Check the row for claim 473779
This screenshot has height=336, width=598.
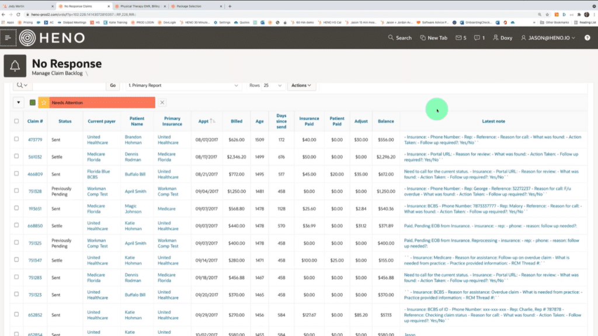tap(16, 139)
